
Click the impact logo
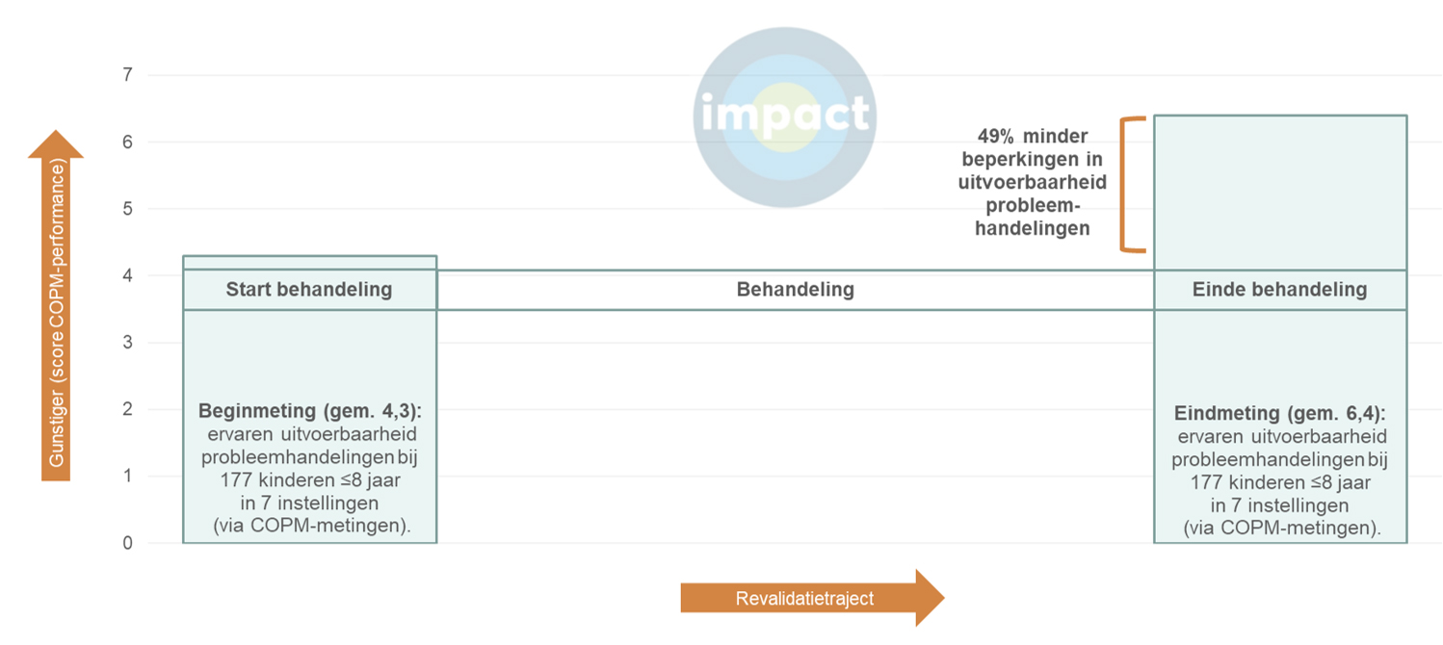(784, 116)
